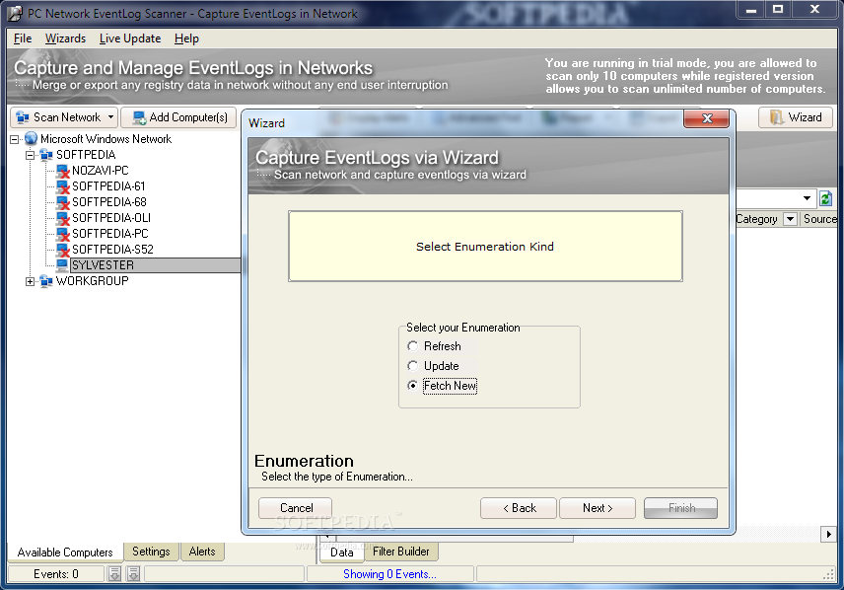Click the disabled Finish button
Screen dimensions: 844x590
coord(681,508)
